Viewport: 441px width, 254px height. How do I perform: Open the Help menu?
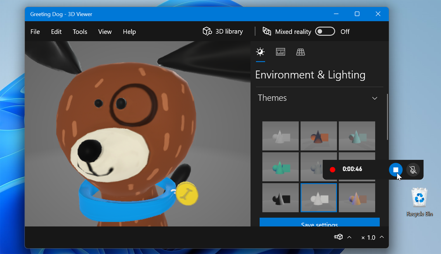[129, 32]
